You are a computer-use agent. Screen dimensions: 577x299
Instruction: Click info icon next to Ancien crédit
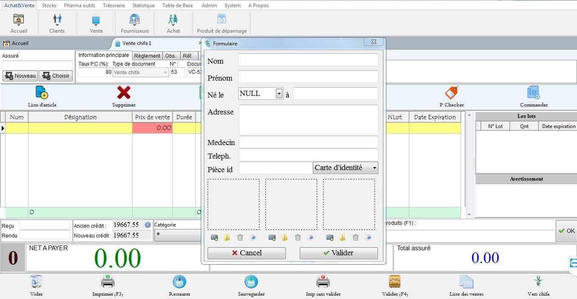pos(148,225)
